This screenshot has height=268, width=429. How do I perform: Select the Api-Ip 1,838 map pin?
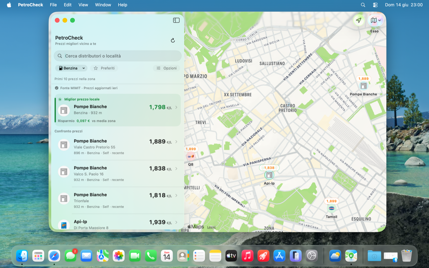269,175
